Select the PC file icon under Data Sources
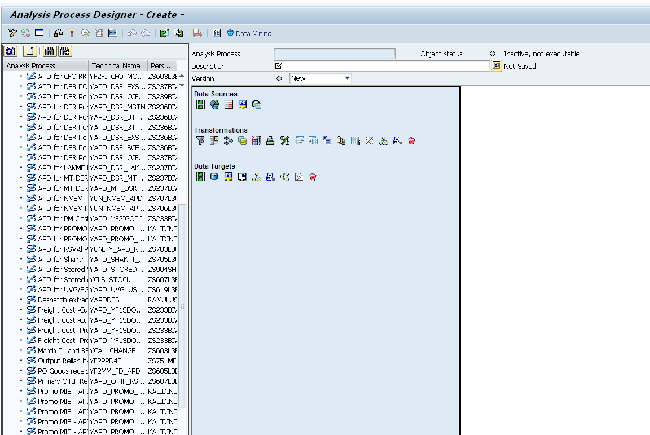The width and height of the screenshot is (650, 435). 243,104
